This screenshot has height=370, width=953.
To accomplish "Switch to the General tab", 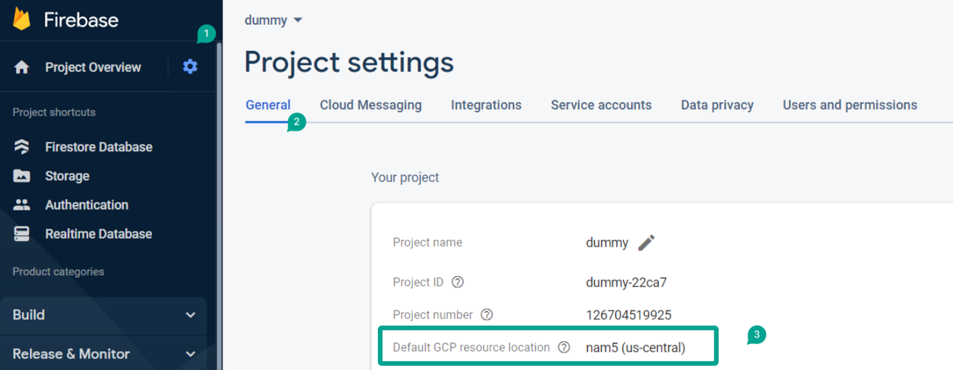I will pyautogui.click(x=268, y=105).
